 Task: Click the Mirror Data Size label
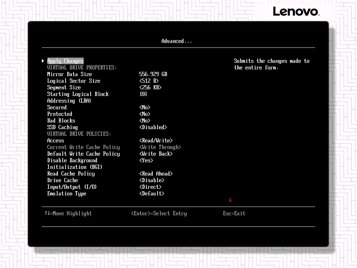tap(70, 74)
